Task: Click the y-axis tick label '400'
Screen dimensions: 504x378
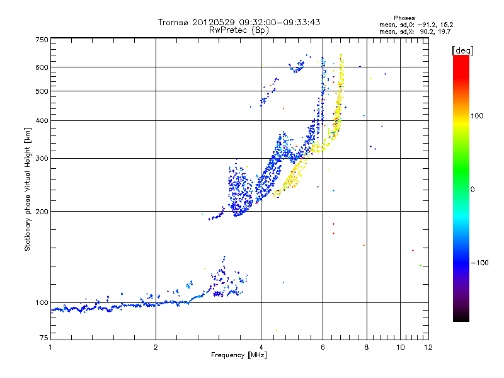Action: coord(42,121)
